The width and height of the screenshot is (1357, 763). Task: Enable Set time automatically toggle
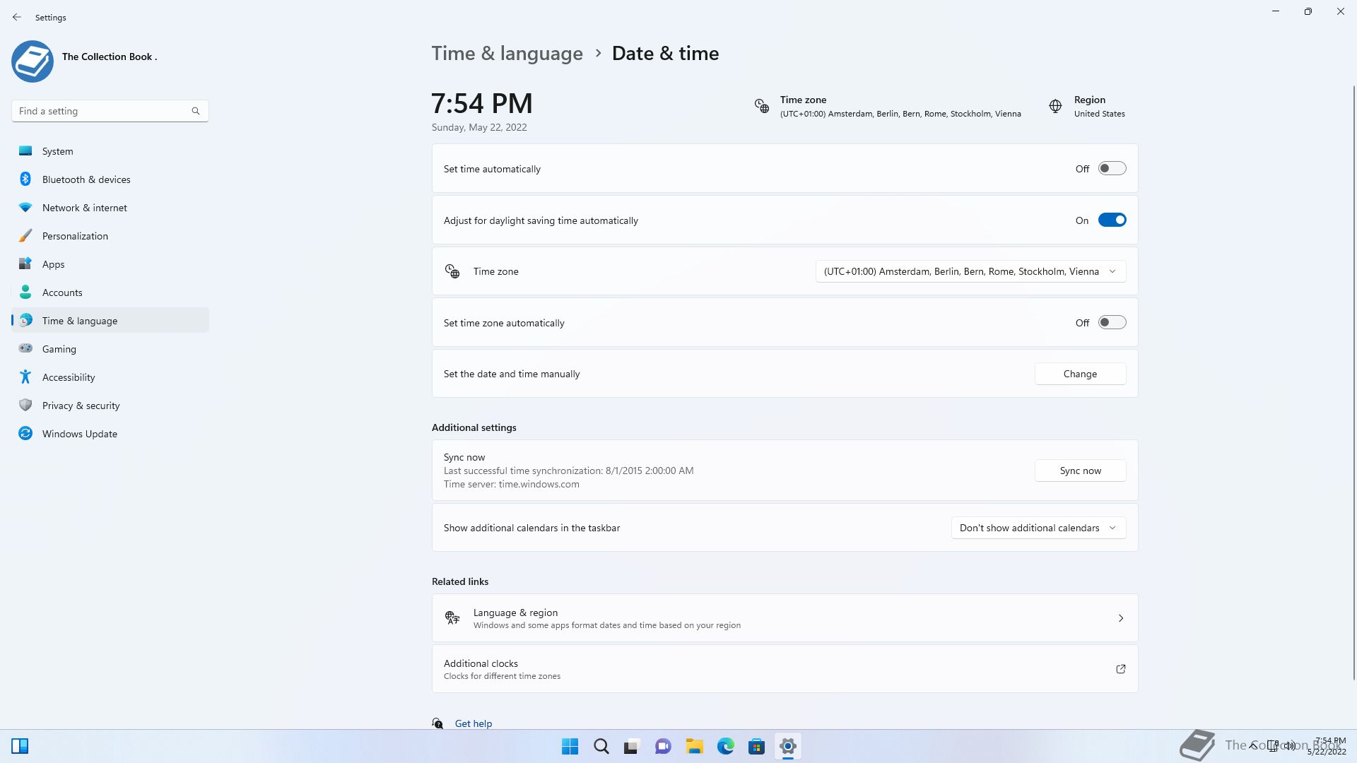click(x=1112, y=169)
